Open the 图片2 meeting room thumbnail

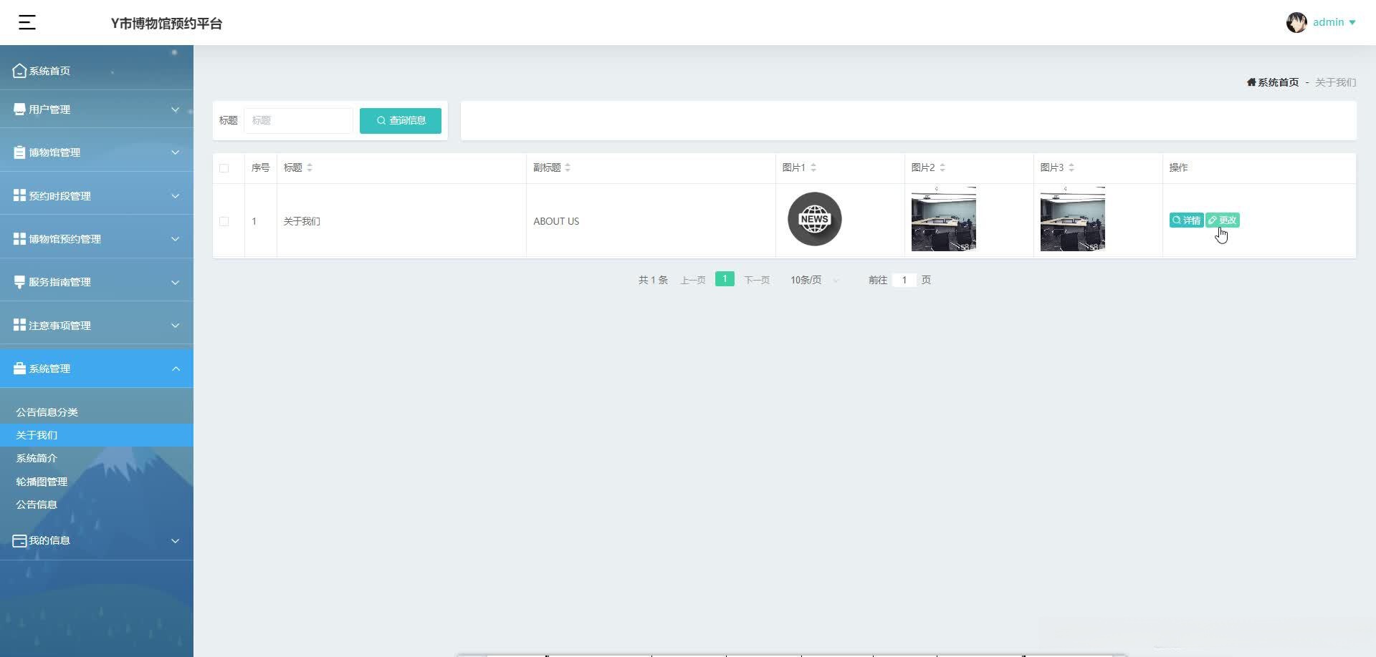[x=944, y=219]
